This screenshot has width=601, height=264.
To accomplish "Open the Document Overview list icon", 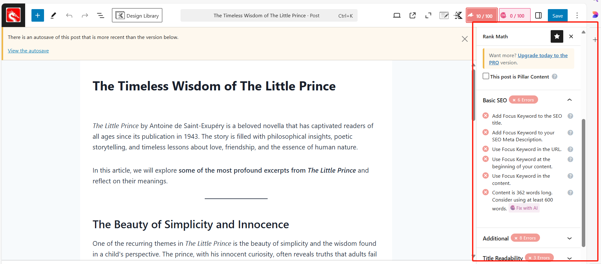I will pyautogui.click(x=101, y=15).
